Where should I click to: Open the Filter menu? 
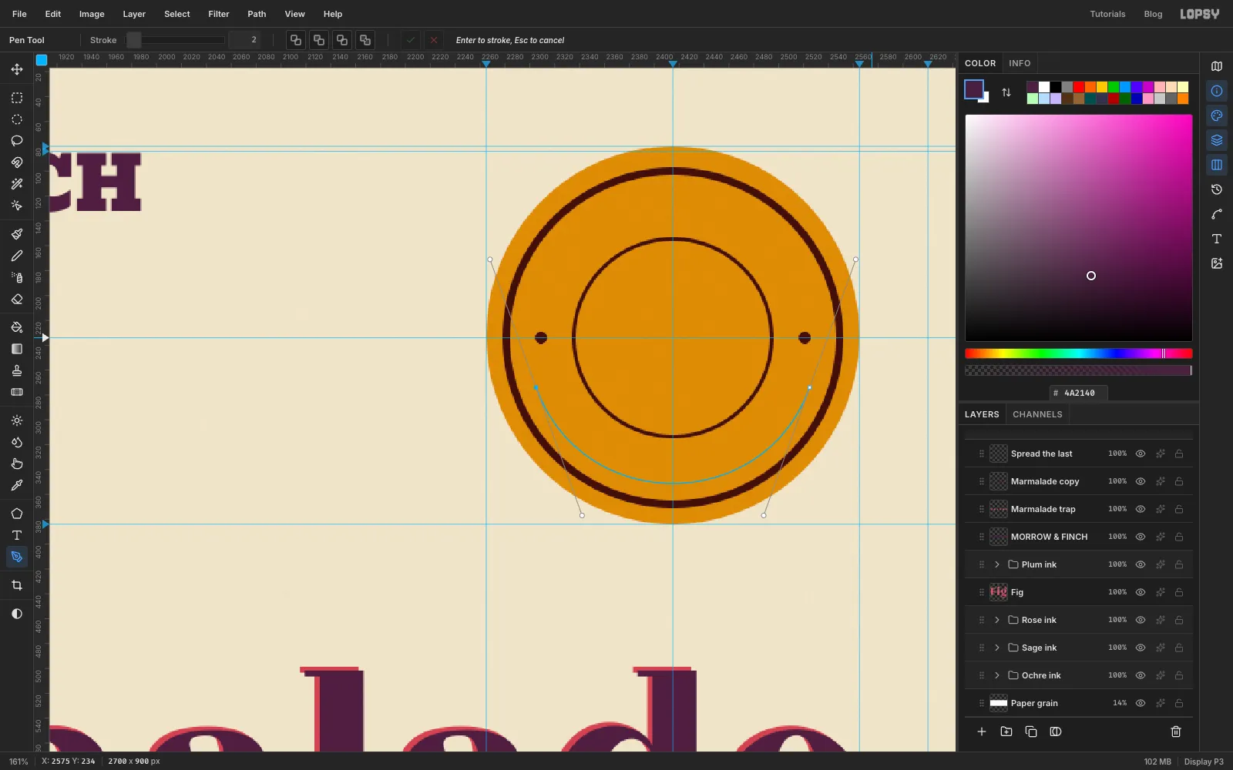coord(219,14)
